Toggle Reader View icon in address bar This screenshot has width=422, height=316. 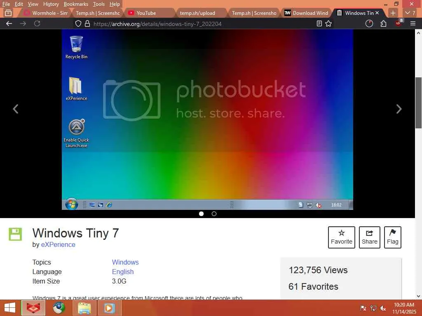point(319,23)
